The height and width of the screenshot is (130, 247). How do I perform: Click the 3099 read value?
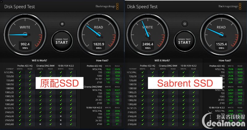click(x=240, y=73)
